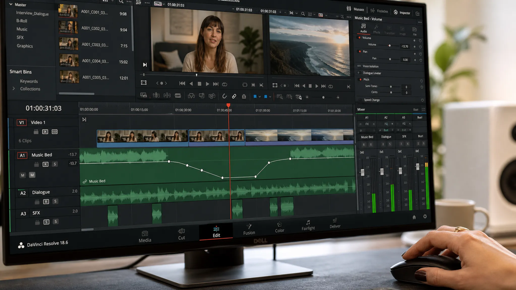
Task: Skip to next clip in timeline viewer
Action: point(323,86)
